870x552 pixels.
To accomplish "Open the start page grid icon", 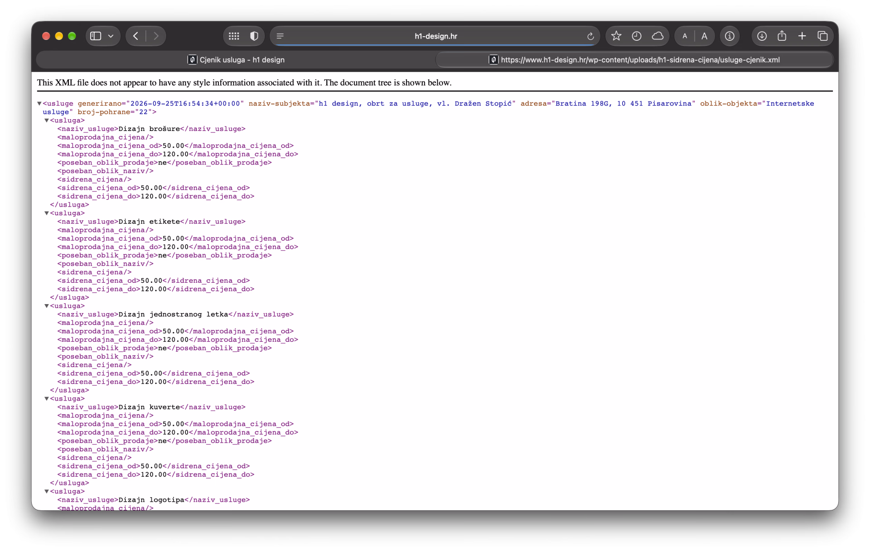I will (x=234, y=36).
